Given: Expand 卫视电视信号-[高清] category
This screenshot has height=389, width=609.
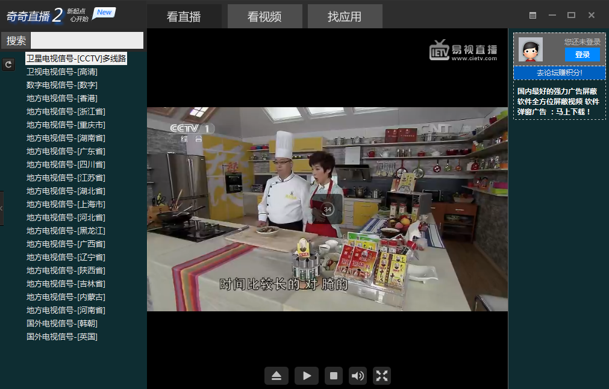Looking at the screenshot, I should click(62, 72).
